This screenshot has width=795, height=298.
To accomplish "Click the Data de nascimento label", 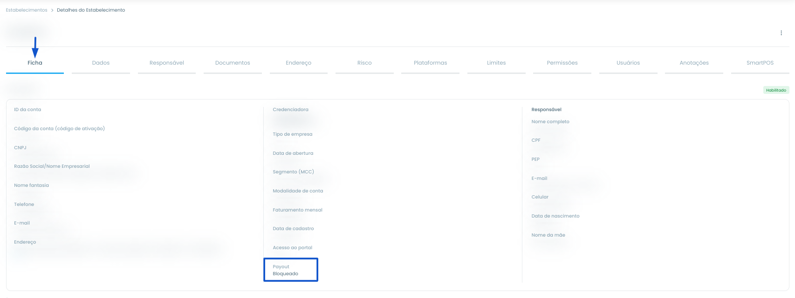I will click(x=555, y=216).
